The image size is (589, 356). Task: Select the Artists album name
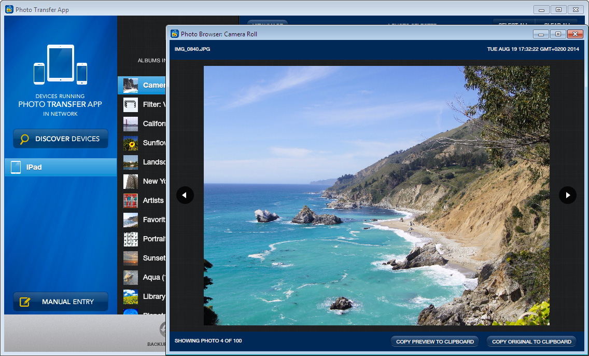(153, 200)
